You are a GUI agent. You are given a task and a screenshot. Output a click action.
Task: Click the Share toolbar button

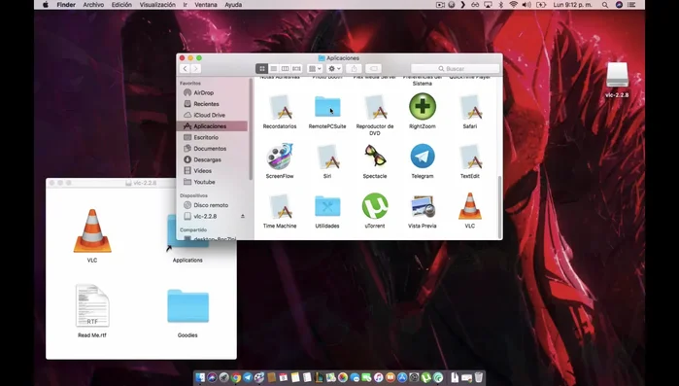click(x=354, y=68)
